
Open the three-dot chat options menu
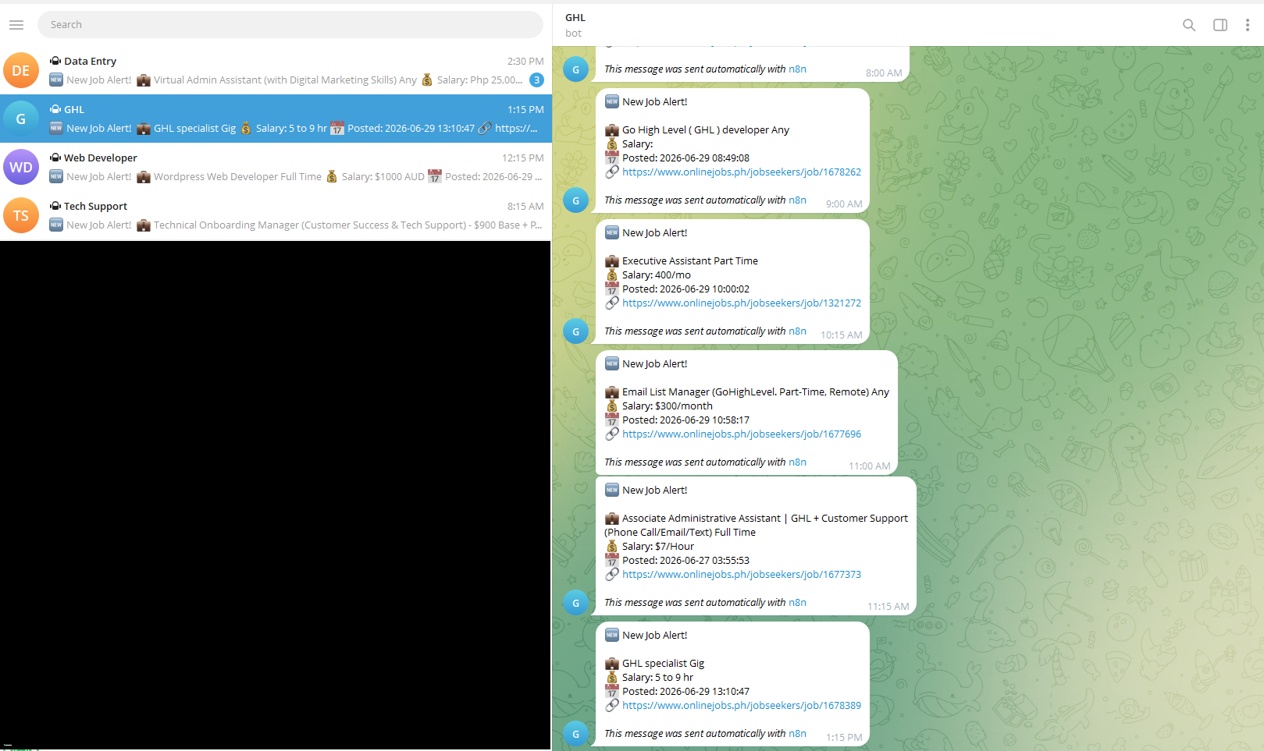coord(1247,25)
